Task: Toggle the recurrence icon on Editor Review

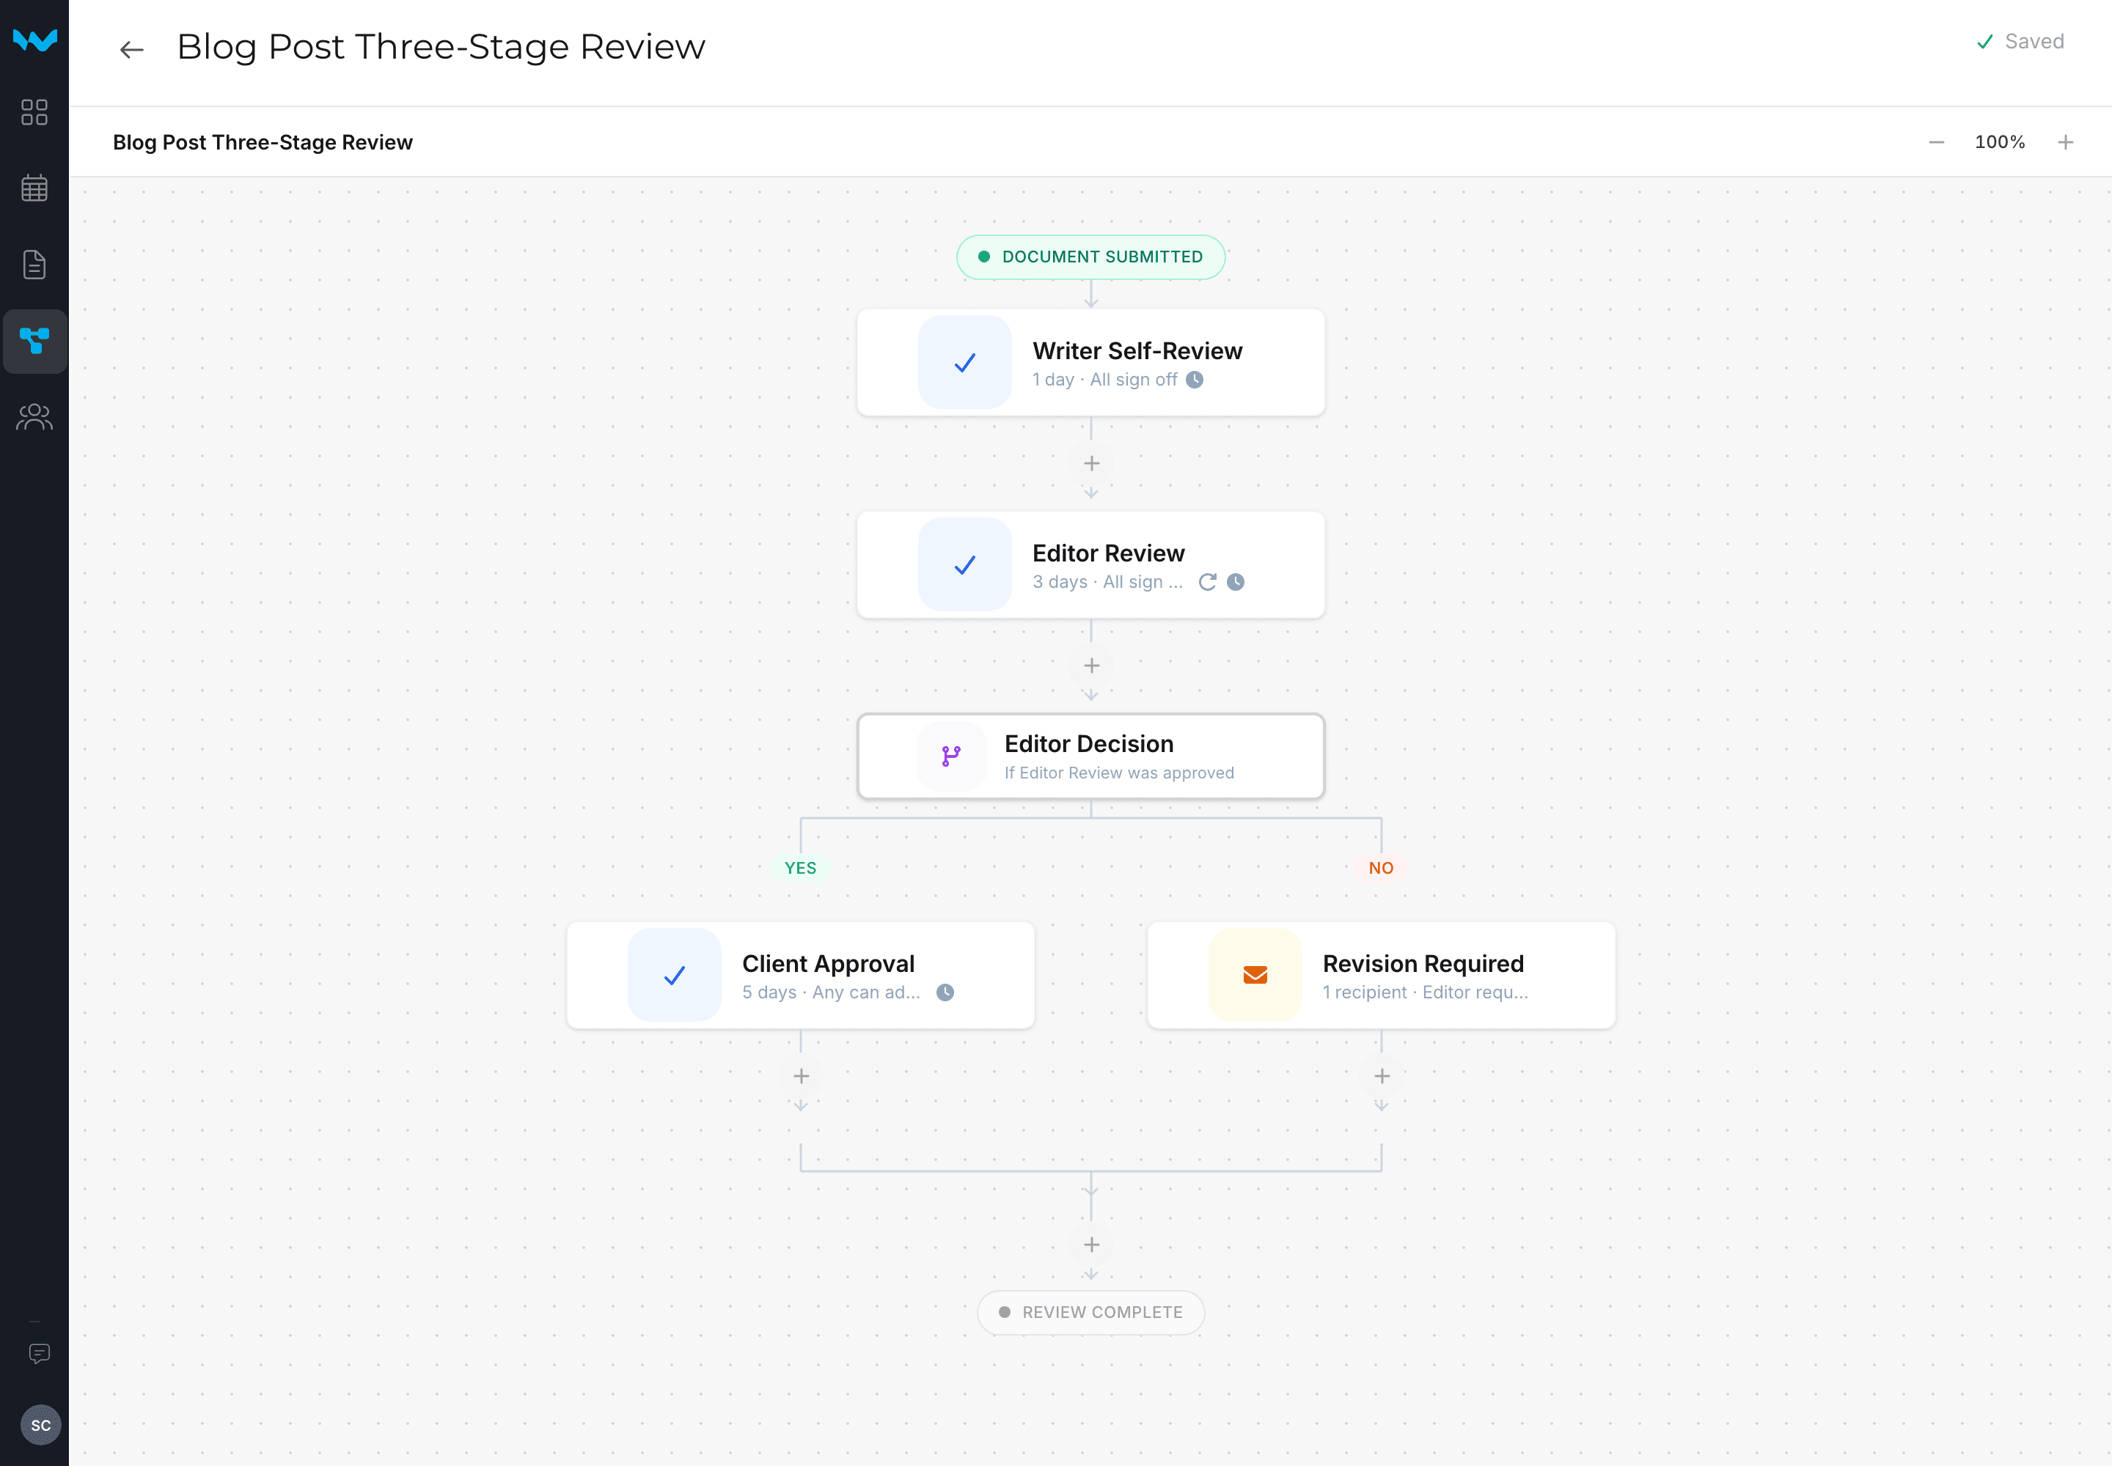Action: coord(1207,581)
